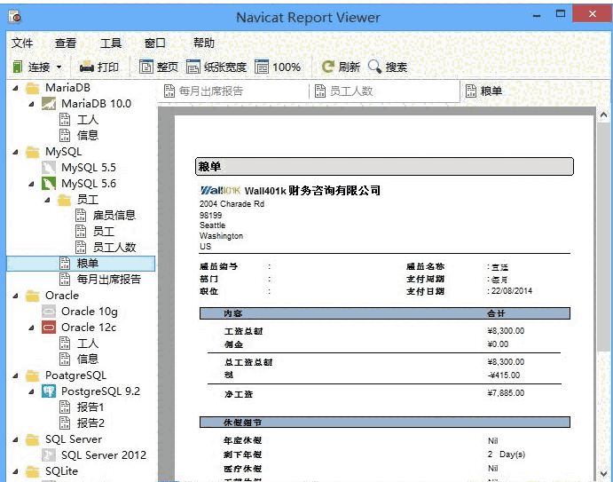
Task: Open the 报告1 report
Action: pyautogui.click(x=90, y=407)
